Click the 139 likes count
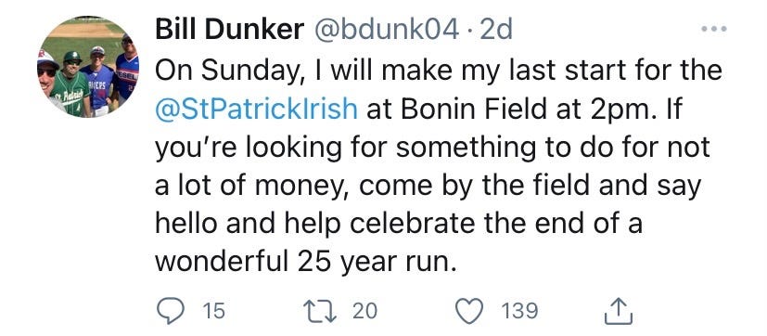This screenshot has height=336, width=767. pos(519,311)
